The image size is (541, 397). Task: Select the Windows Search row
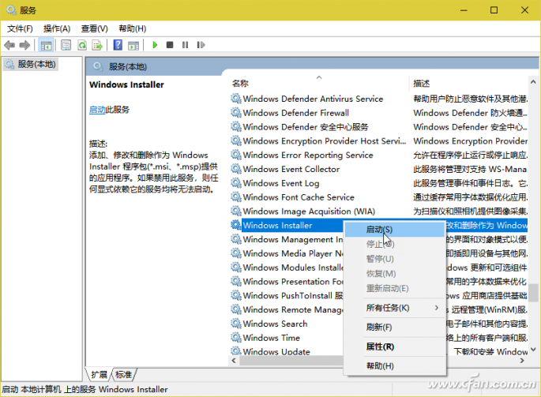point(287,324)
